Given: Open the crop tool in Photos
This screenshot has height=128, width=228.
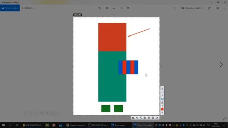Looking at the screenshot, I should 128,8.
